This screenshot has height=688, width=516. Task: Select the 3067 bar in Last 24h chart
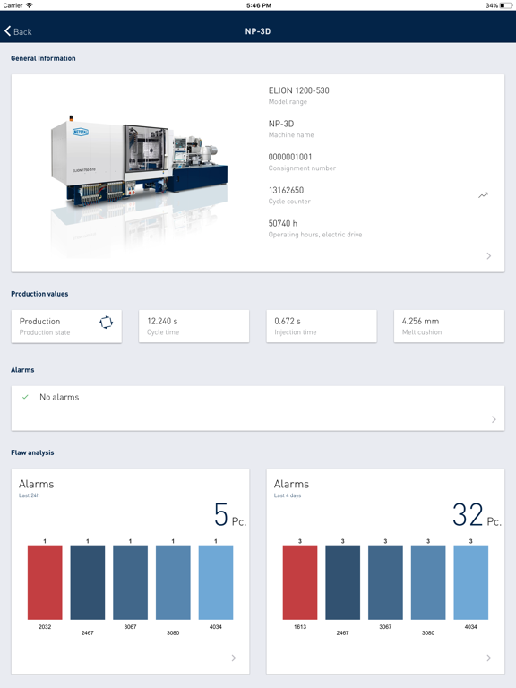[x=130, y=582]
